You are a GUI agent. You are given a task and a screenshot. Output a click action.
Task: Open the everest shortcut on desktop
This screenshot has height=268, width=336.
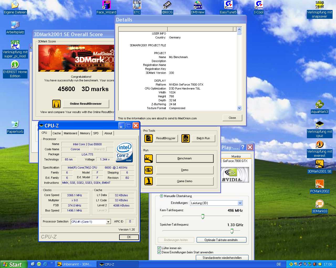[319, 149]
